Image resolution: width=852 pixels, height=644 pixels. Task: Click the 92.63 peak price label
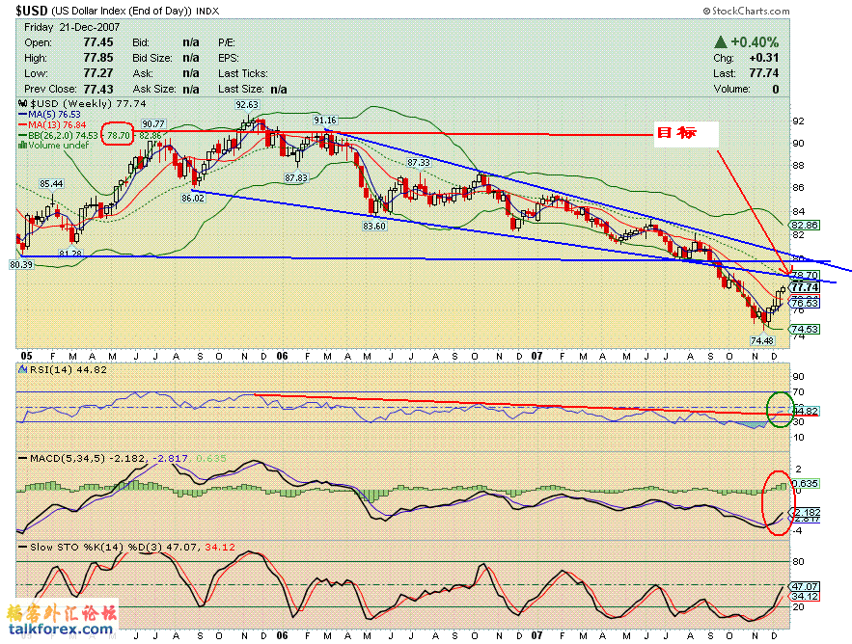point(247,105)
